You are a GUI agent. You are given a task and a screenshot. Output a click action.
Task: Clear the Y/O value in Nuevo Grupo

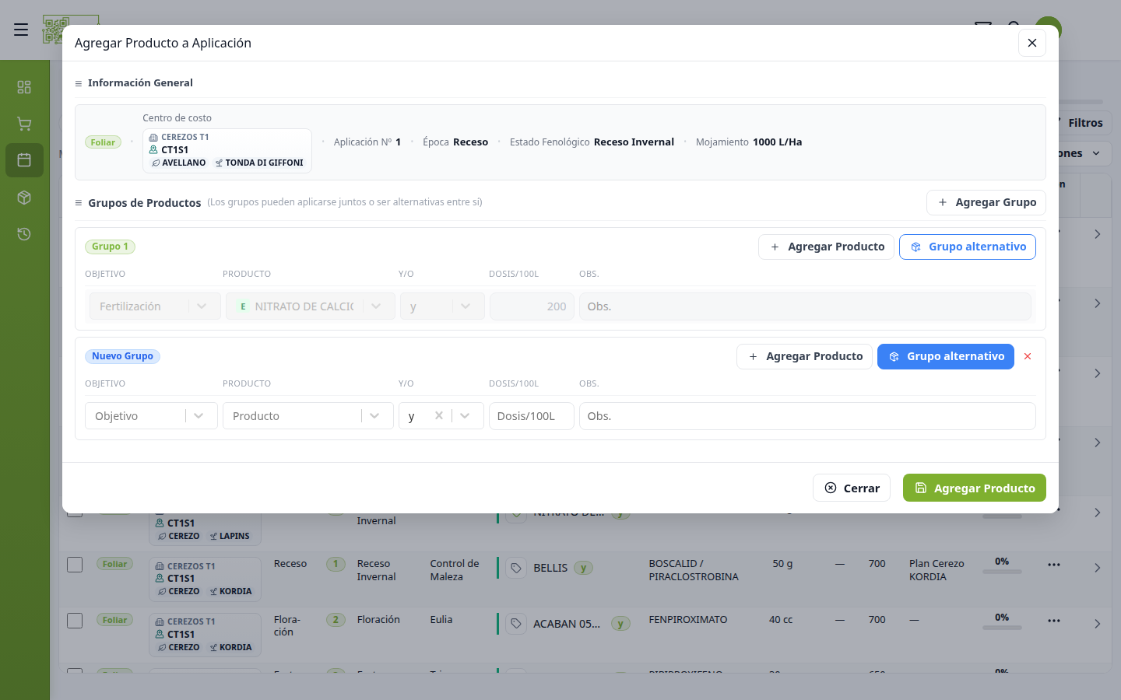[x=439, y=416]
